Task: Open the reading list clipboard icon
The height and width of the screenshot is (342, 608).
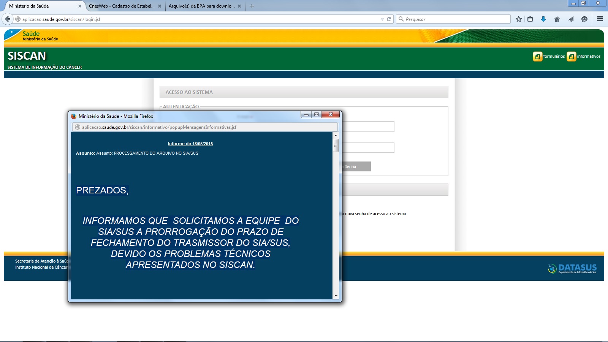Action: click(x=530, y=19)
